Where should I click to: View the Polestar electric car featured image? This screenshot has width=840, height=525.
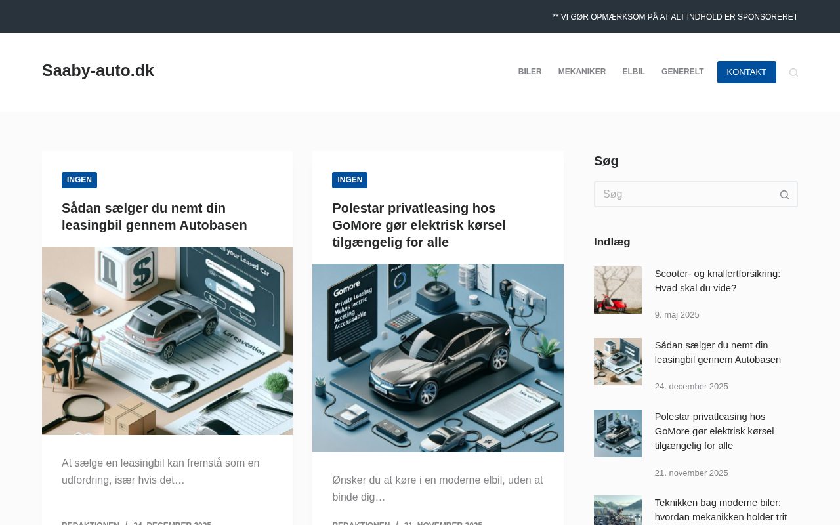[438, 358]
